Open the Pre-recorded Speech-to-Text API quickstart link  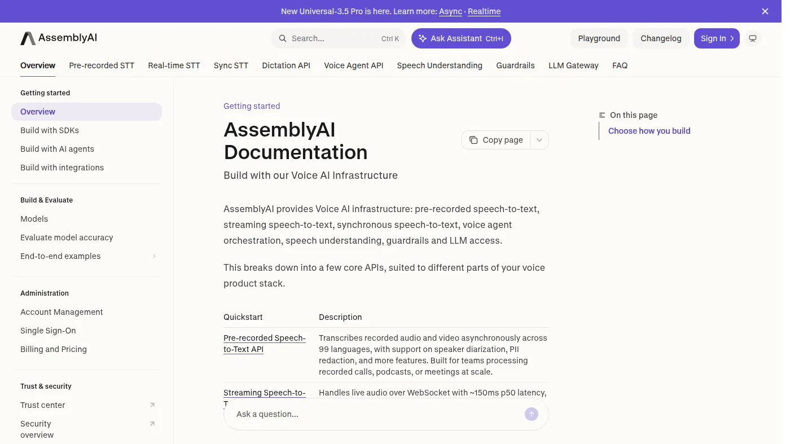pos(265,344)
